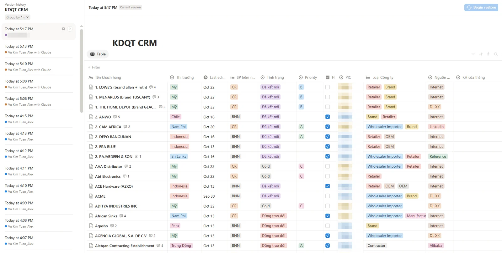Click the Chile tag in 2. ANWO row
The width and height of the screenshot is (502, 253).
pyautogui.click(x=176, y=117)
